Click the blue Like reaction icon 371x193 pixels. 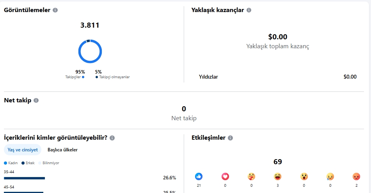tap(199, 176)
